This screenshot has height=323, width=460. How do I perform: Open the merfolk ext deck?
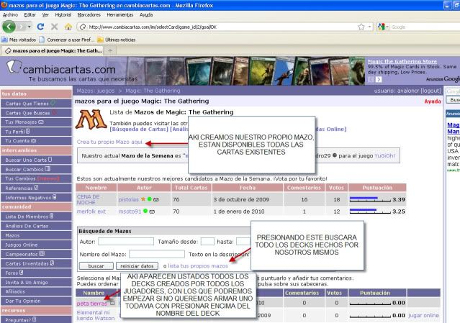coord(91,211)
